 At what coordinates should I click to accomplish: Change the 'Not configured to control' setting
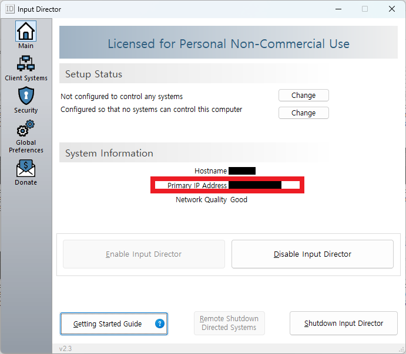303,96
